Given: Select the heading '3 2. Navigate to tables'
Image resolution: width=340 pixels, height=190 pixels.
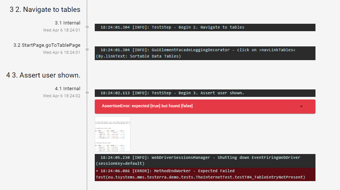Looking at the screenshot, I should coord(45,10).
